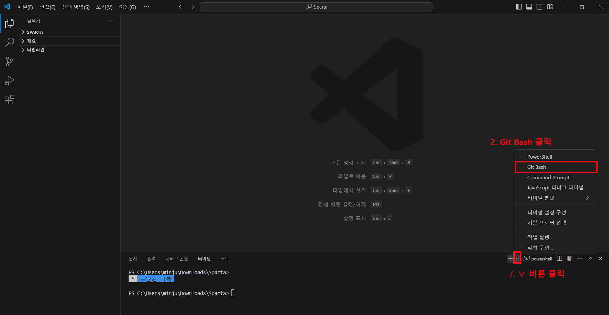Toggle the bottom panel layout icon
Image resolution: width=609 pixels, height=315 pixels.
point(529,7)
